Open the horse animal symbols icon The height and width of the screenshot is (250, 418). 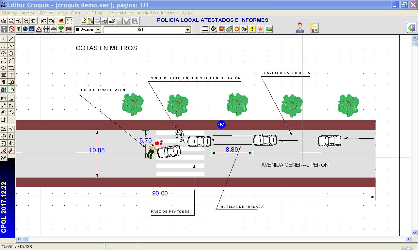point(244,29)
